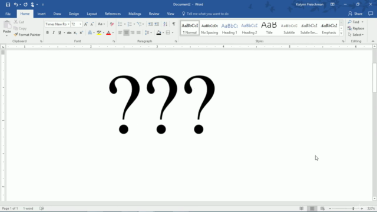Open the font name dropdown
Viewport: 377px width, 212px height.
[x=68, y=24]
